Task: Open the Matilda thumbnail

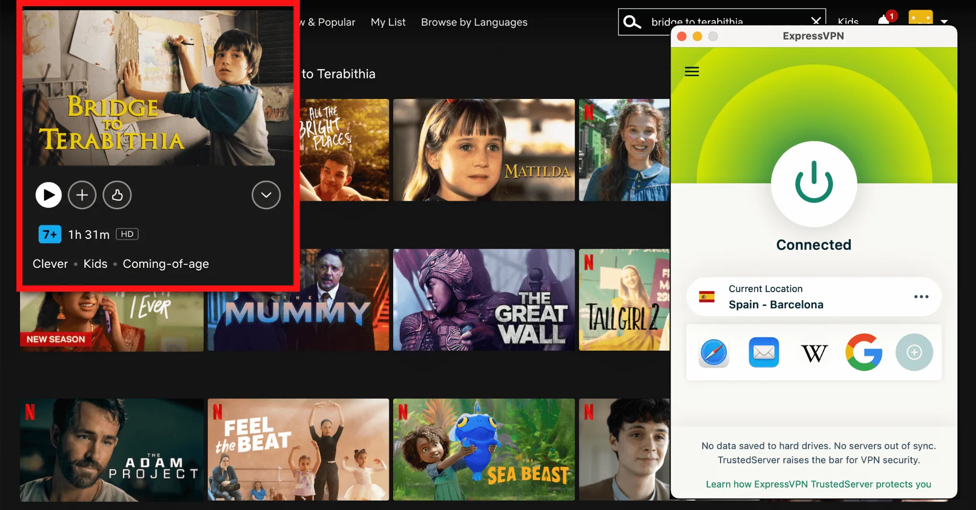Action: pyautogui.click(x=484, y=150)
